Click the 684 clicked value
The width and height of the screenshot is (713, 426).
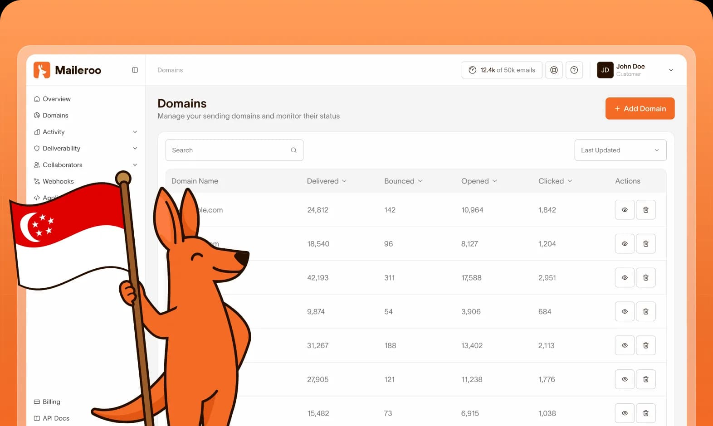point(545,311)
